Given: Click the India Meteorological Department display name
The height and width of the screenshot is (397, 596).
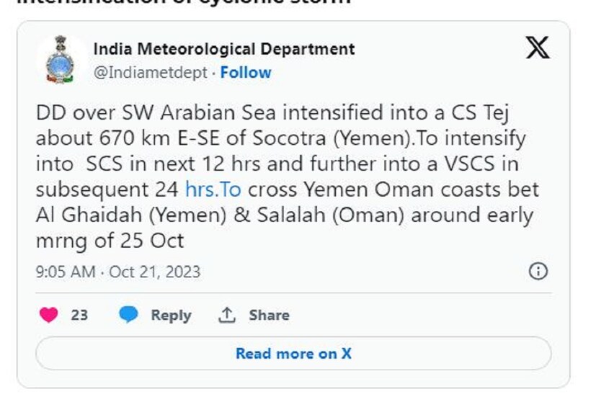Looking at the screenshot, I should 224,49.
